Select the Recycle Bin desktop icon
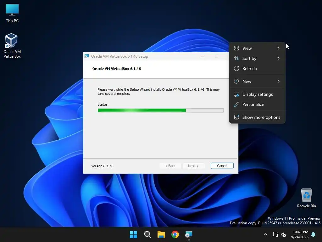322x242 pixels. [x=306, y=198]
